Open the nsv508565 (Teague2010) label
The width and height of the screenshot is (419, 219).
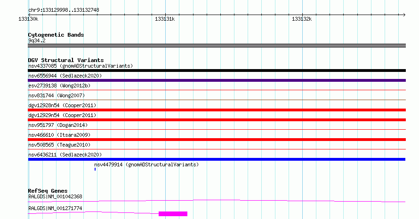point(59,145)
